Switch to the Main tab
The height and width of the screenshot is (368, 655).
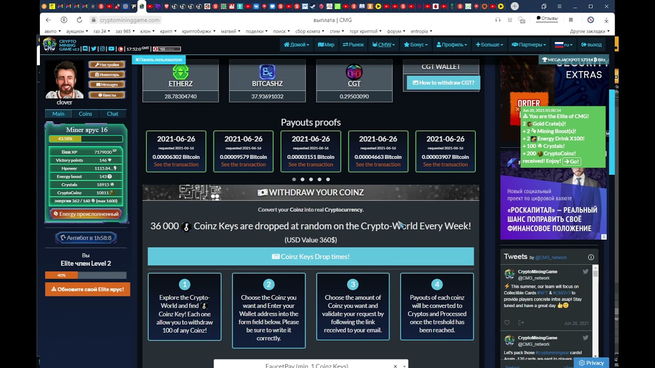(x=58, y=113)
